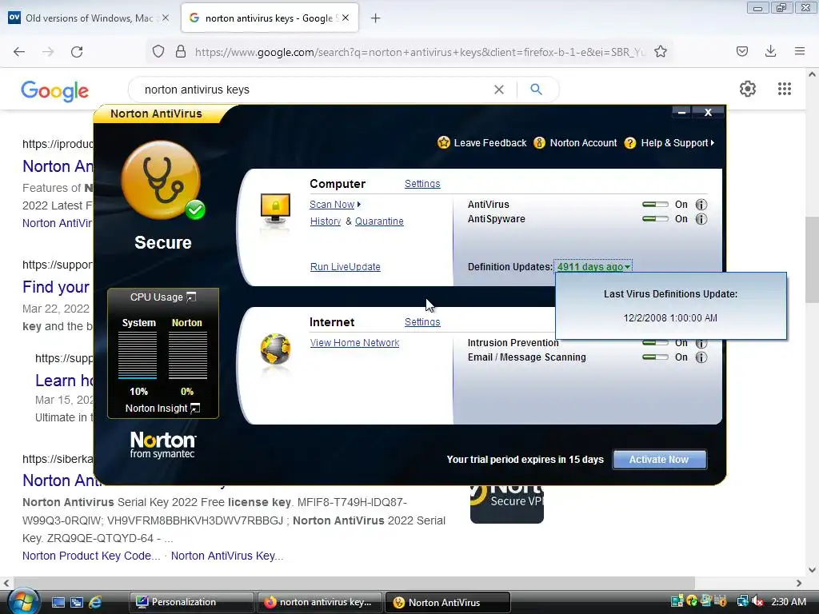Minimize the Norton AntiVirus window
The height and width of the screenshot is (614, 819).
[x=681, y=112]
